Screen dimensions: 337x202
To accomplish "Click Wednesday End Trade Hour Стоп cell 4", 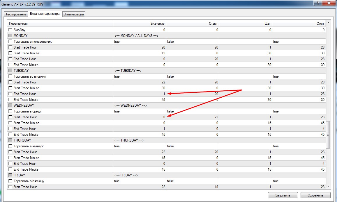I will tap(299, 129).
